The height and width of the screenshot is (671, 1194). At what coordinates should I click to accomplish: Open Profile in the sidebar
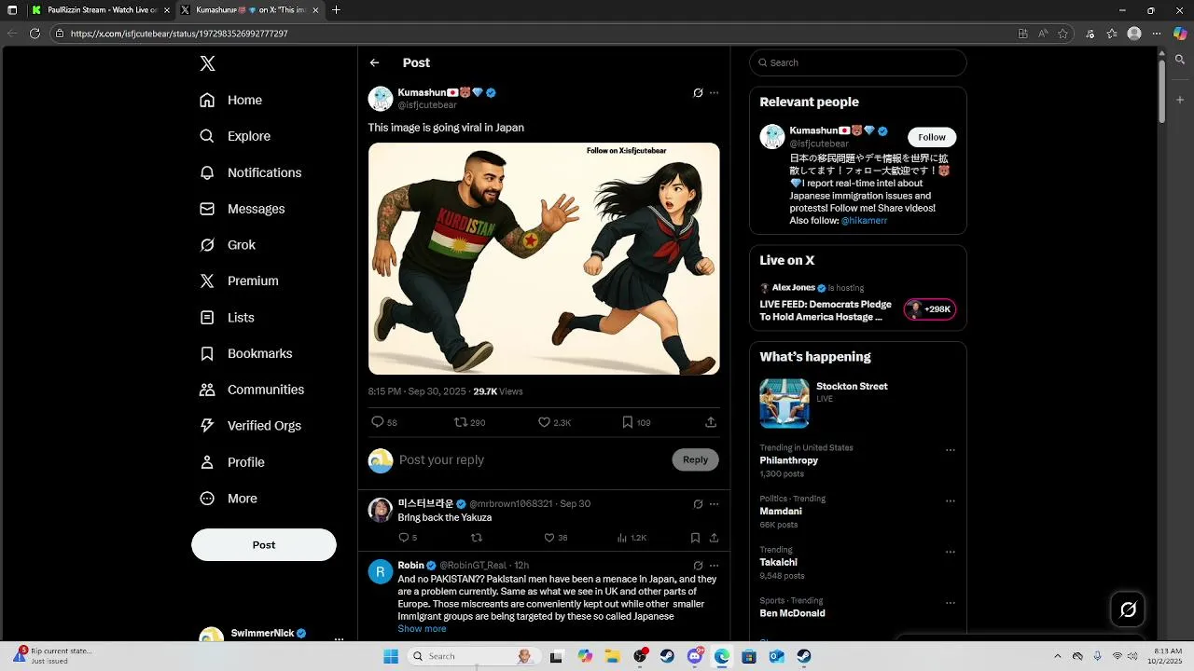click(x=233, y=462)
